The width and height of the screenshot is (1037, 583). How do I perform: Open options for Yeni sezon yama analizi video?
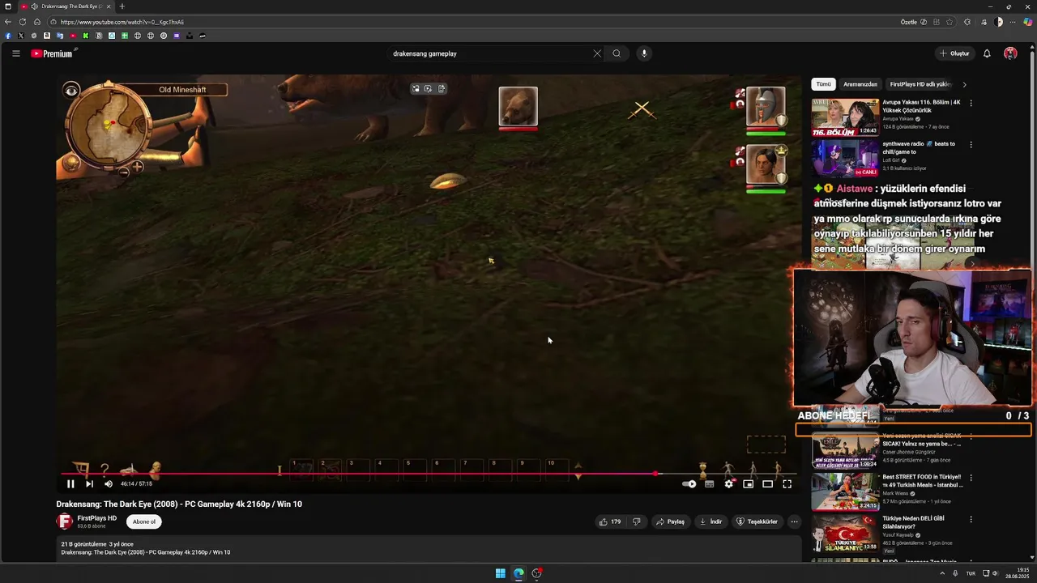[x=971, y=436]
